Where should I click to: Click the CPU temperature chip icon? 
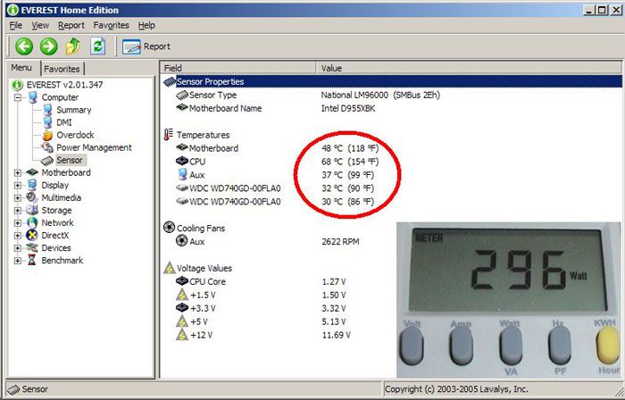[x=182, y=162]
